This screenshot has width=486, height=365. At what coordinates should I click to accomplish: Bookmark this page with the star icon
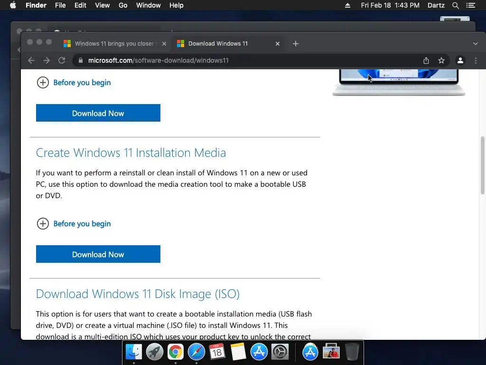pos(441,60)
